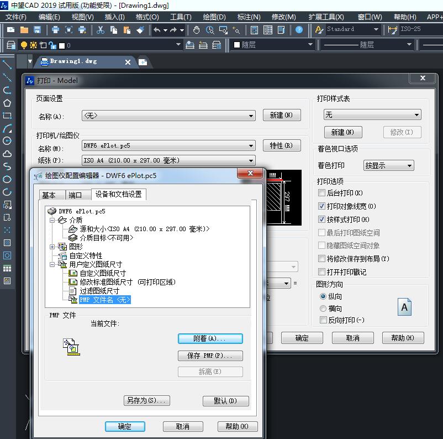The image size is (443, 439).
Task: Select the Polygon draw tool
Action: click(x=7, y=103)
